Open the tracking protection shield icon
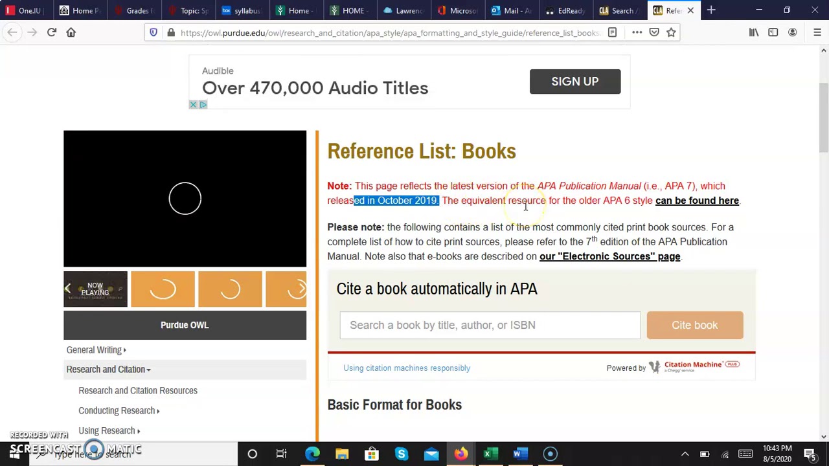 (153, 32)
